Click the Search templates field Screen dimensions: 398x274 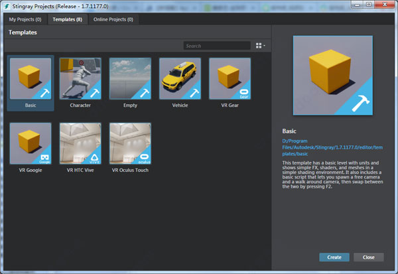point(217,46)
